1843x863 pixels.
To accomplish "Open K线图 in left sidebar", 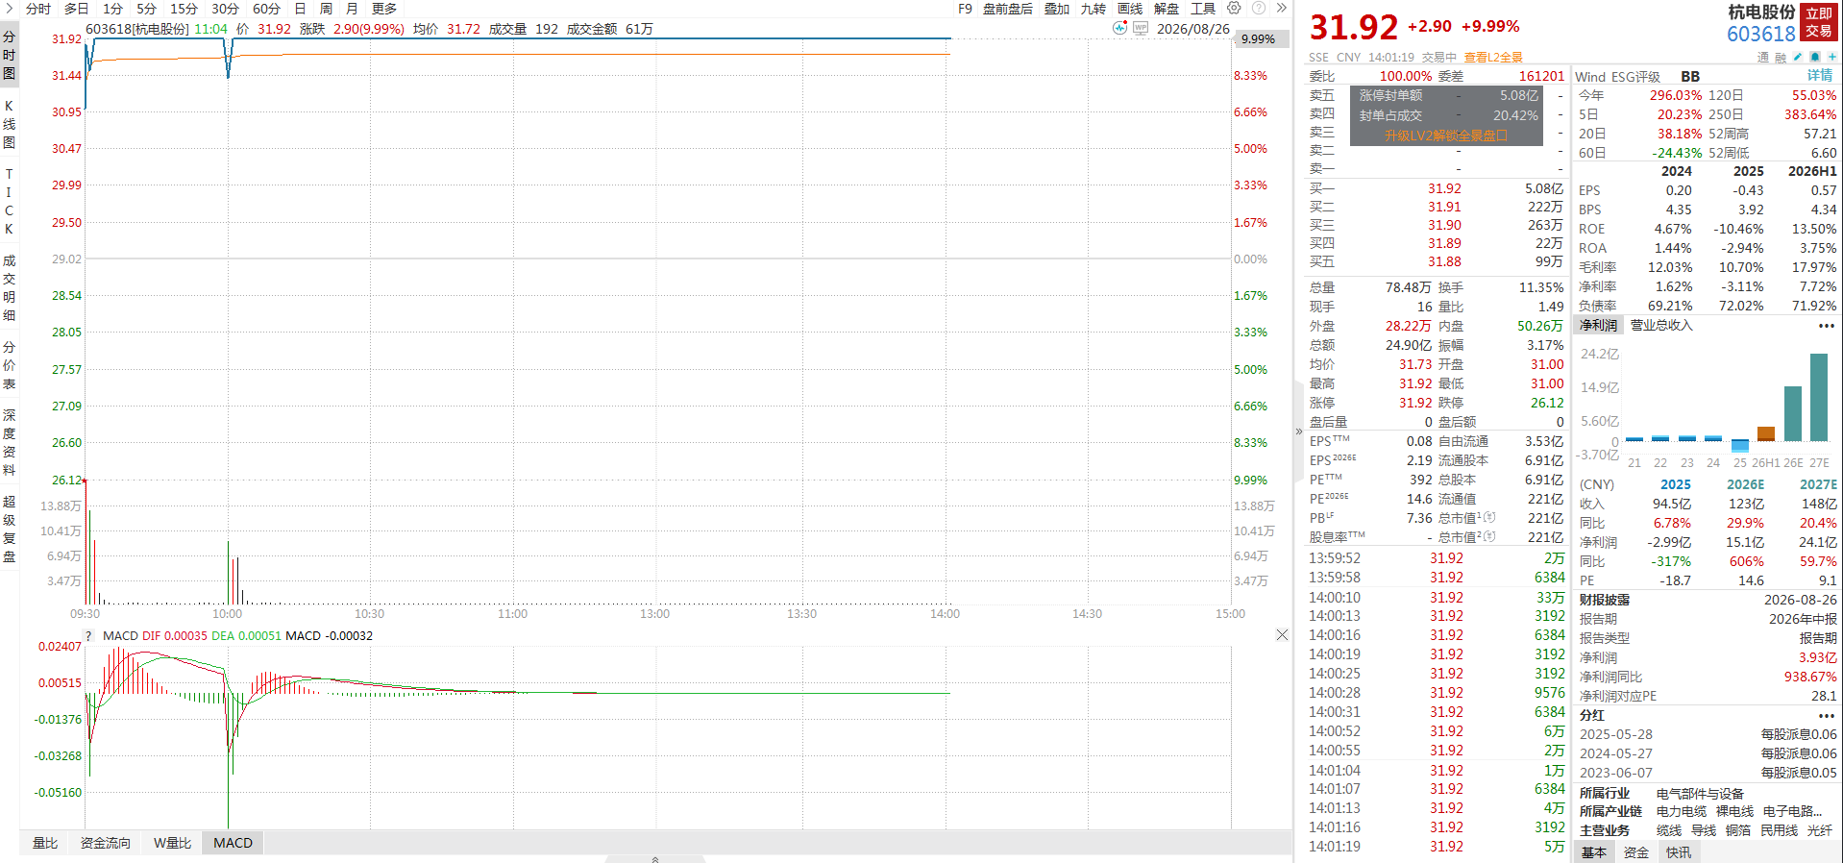I will pyautogui.click(x=9, y=124).
